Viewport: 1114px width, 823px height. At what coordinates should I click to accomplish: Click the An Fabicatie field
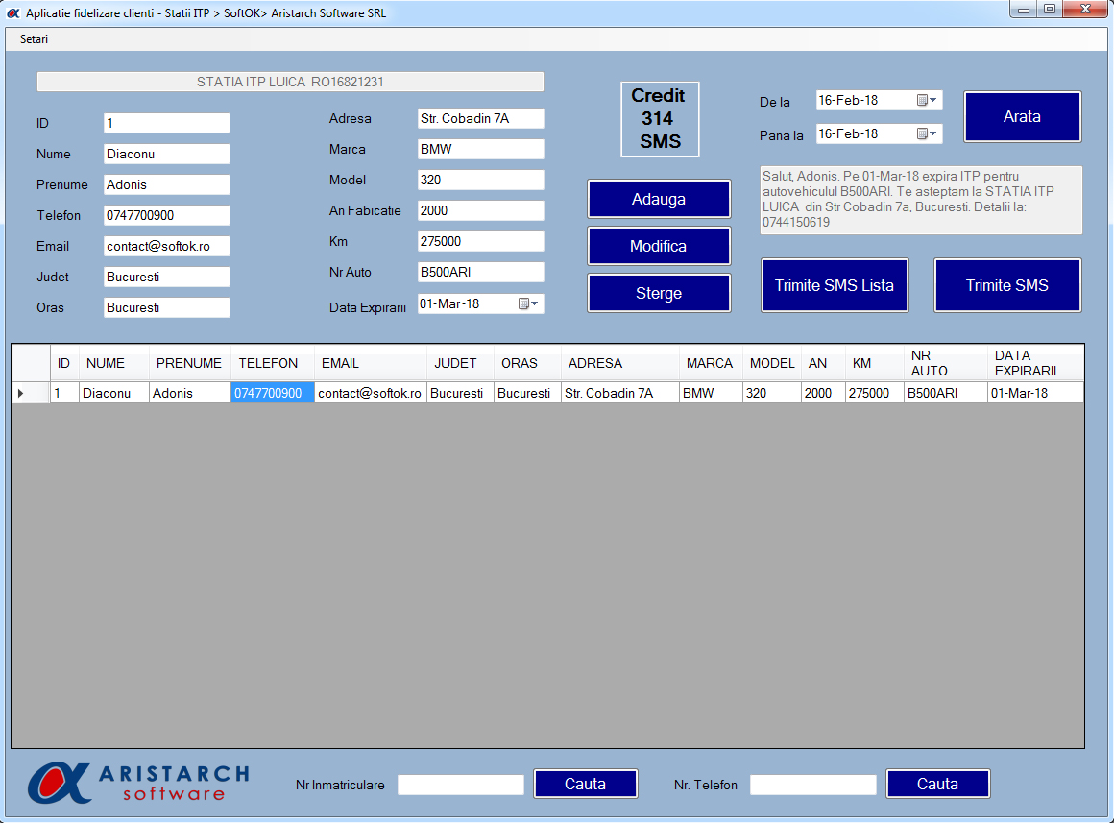481,210
